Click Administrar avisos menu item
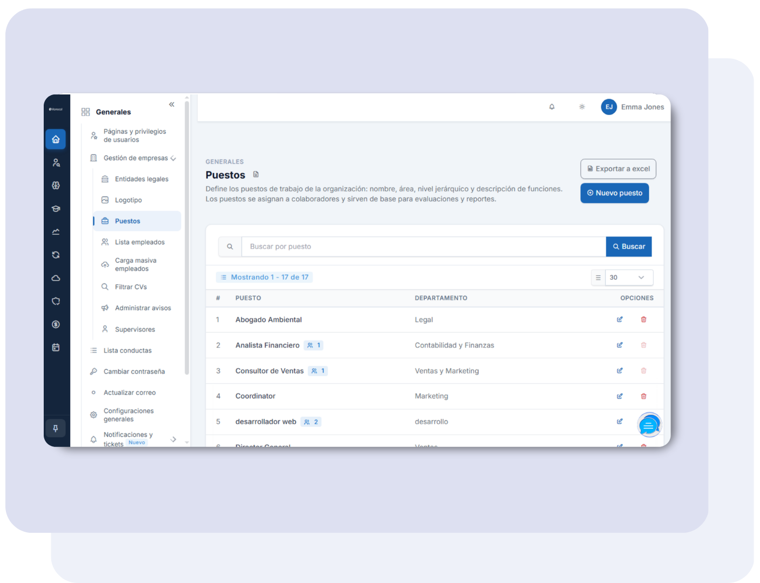The image size is (760, 583). 137,308
